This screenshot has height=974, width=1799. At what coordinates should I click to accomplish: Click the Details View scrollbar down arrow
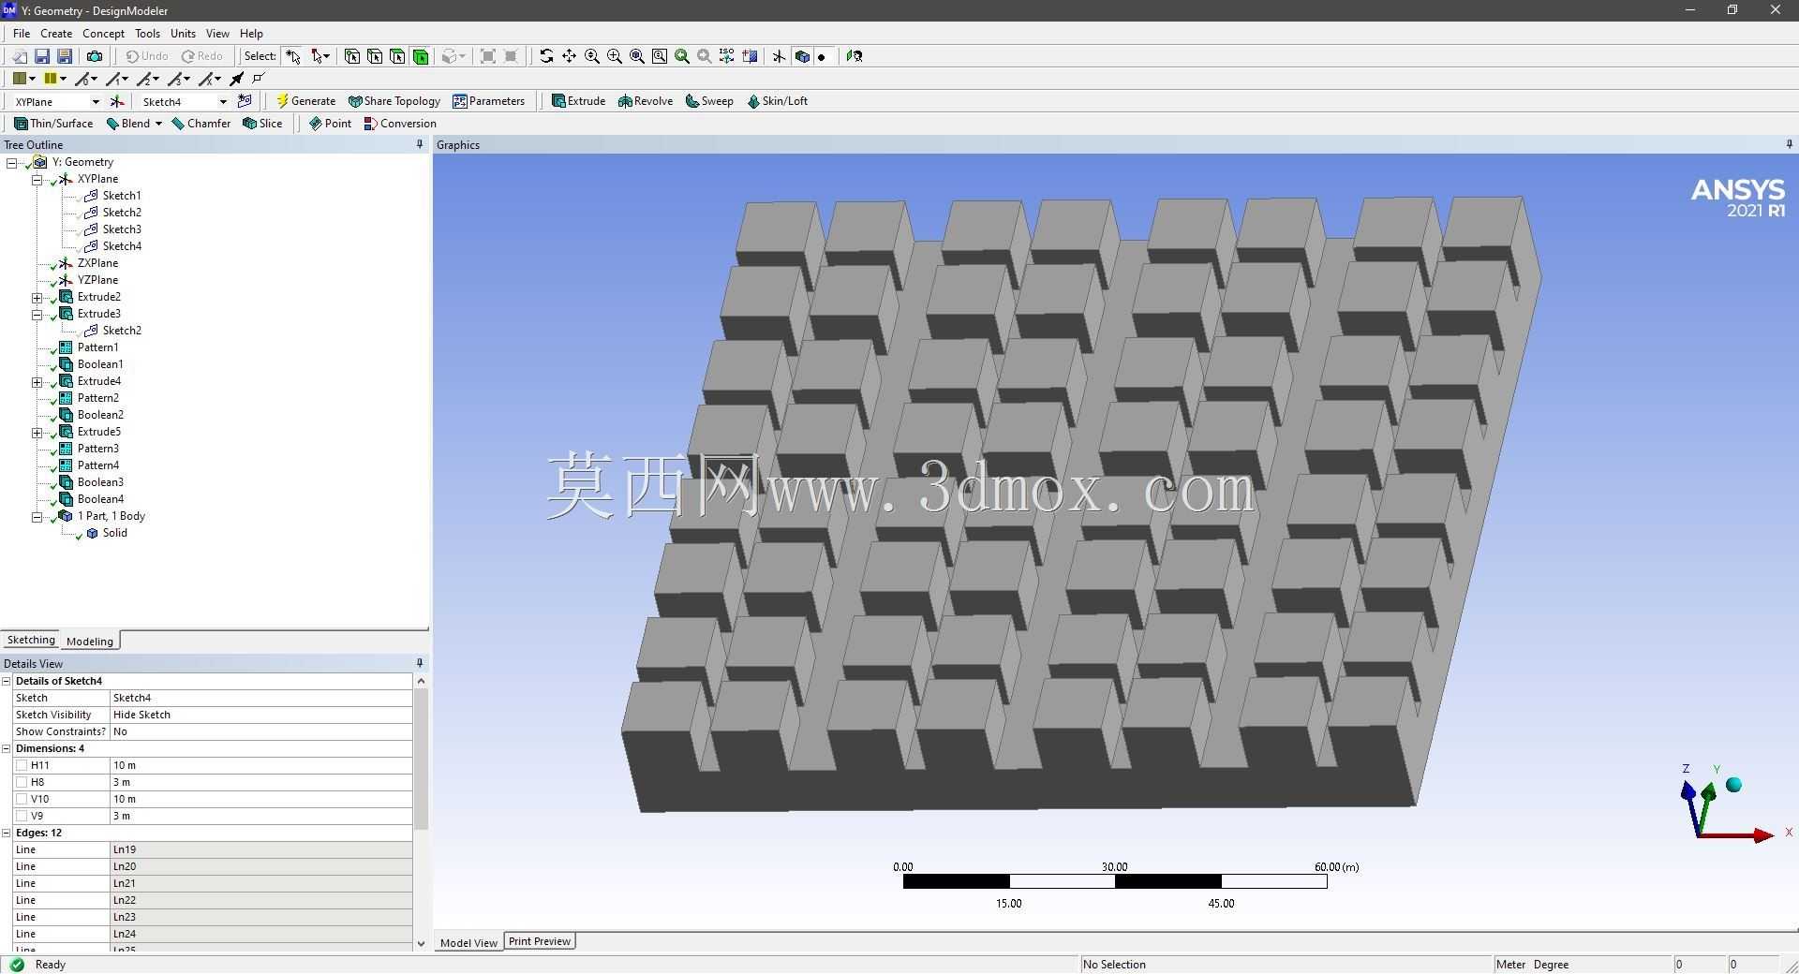(421, 944)
